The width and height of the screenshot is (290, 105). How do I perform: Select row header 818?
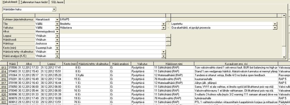4,87
